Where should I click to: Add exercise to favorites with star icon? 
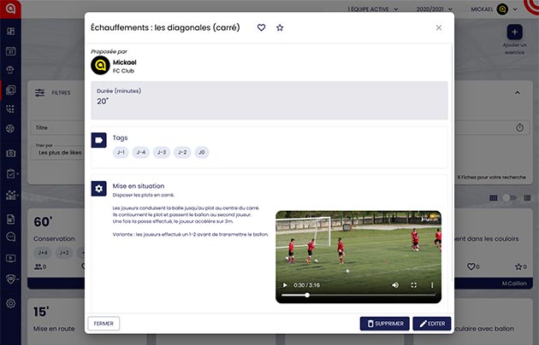point(280,27)
